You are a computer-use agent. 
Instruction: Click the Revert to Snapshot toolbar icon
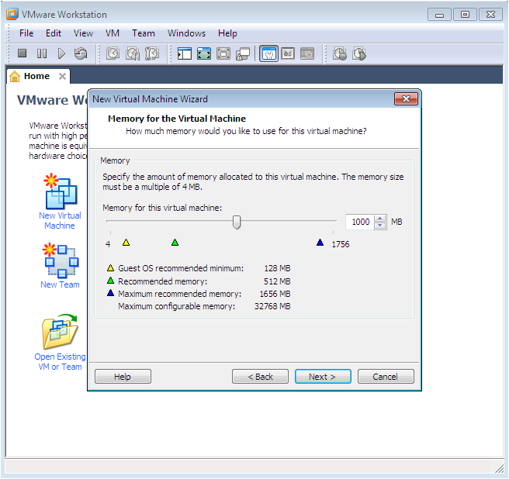[133, 53]
